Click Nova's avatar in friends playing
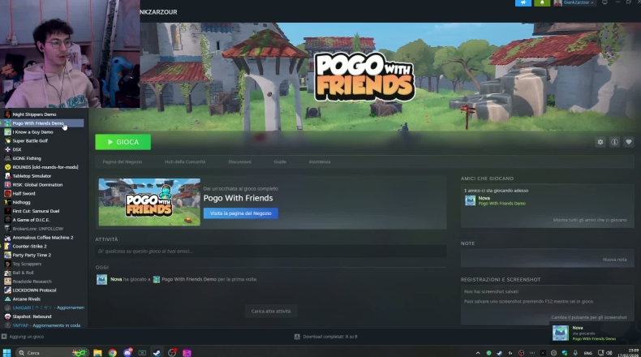641x357 pixels. pyautogui.click(x=470, y=200)
